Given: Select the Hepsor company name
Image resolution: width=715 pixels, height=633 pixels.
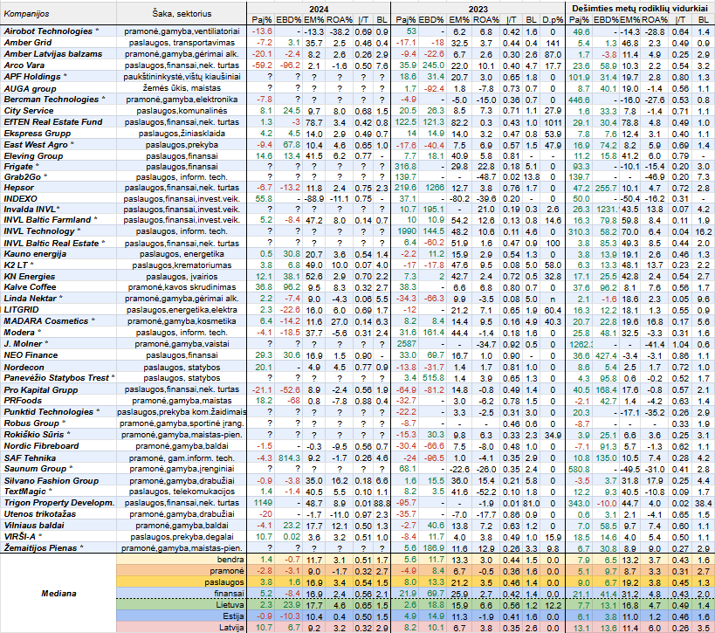Looking at the screenshot, I should (x=18, y=188).
